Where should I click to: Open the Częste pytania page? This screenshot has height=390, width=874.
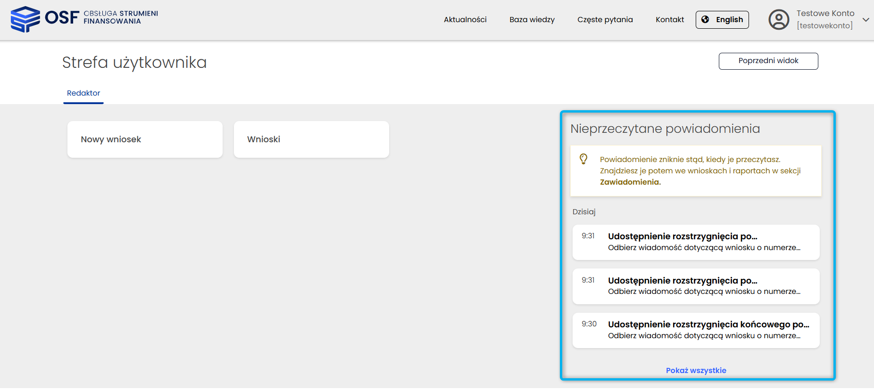(605, 20)
